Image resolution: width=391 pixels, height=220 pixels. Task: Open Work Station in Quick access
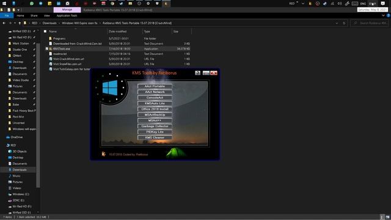coord(21,43)
